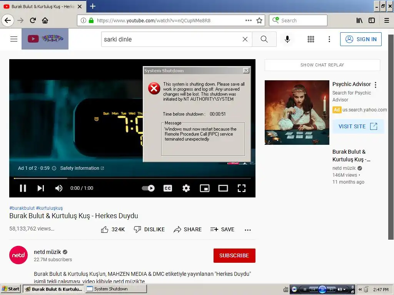Open the Safety information link
The height and width of the screenshot is (295, 394).
pos(82,168)
